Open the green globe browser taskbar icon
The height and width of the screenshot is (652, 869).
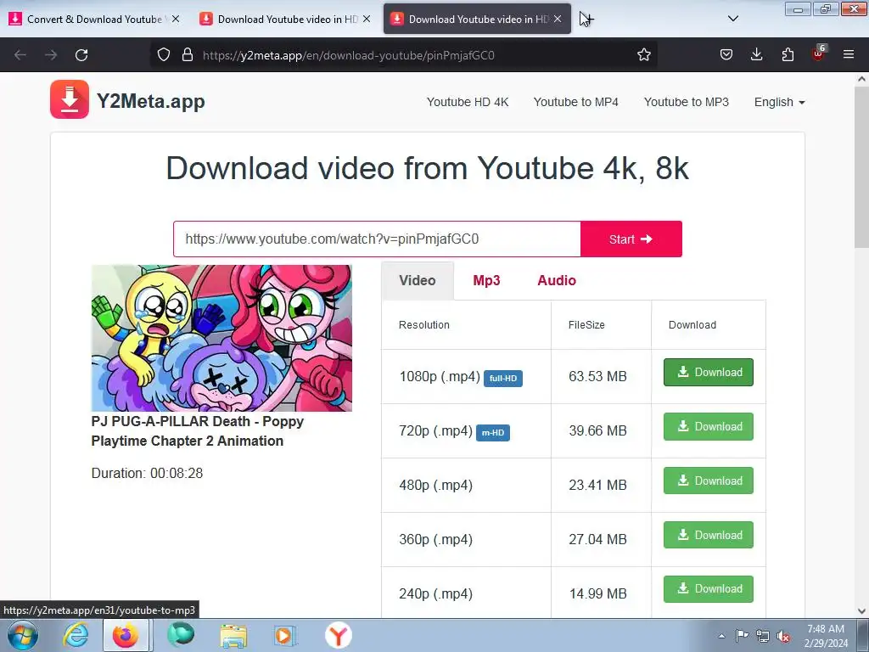pos(181,635)
